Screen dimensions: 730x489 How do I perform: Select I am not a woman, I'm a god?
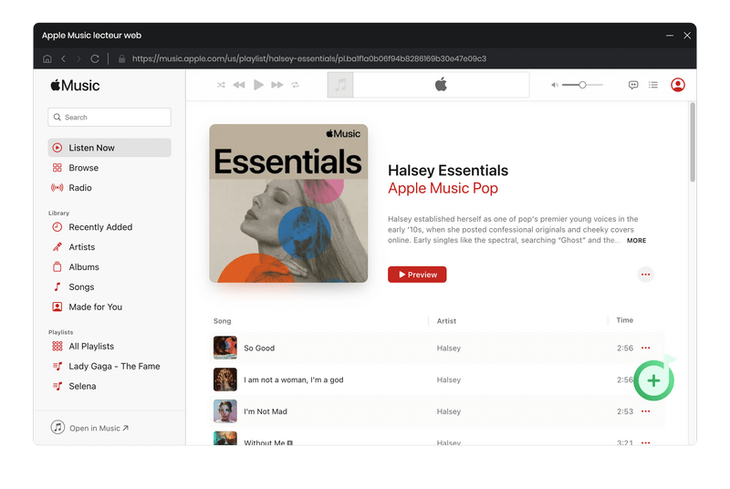point(294,380)
